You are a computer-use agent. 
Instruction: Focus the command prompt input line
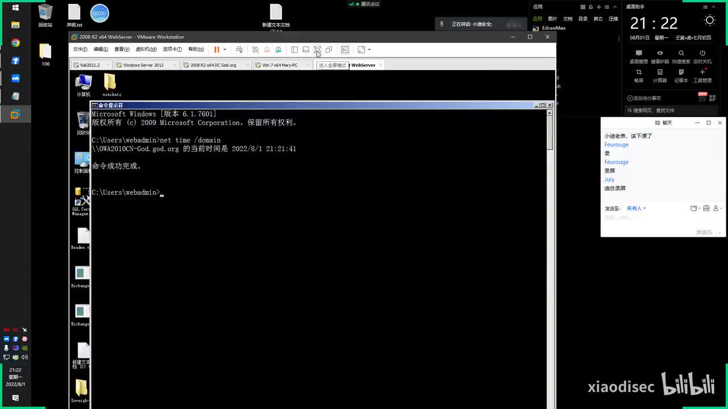click(162, 193)
